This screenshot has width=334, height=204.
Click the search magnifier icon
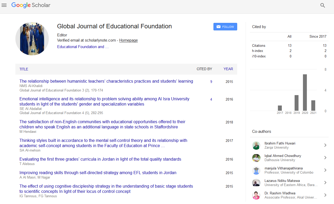pos(323,5)
